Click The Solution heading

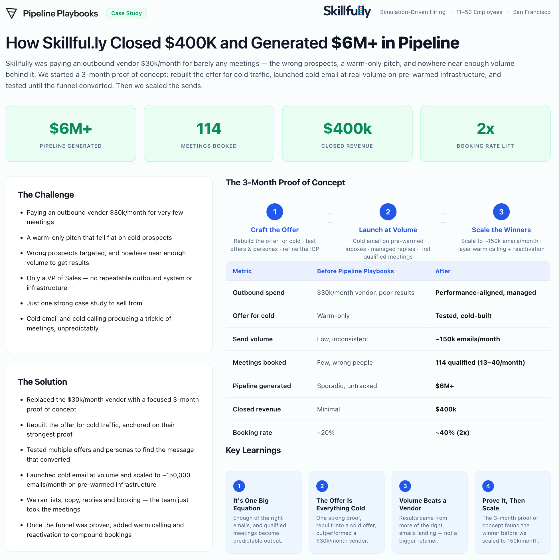coord(42,382)
